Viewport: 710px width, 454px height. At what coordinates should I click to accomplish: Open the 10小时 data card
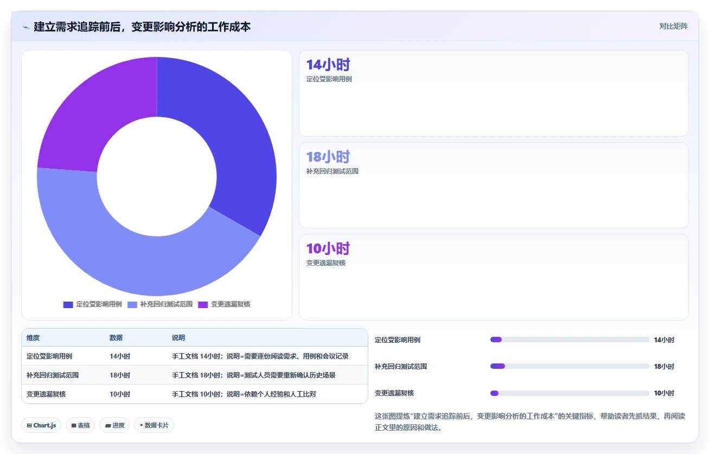click(x=494, y=277)
